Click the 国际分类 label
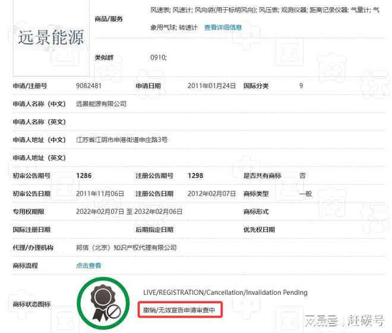Viewport: 392px width, 333px height. click(256, 86)
